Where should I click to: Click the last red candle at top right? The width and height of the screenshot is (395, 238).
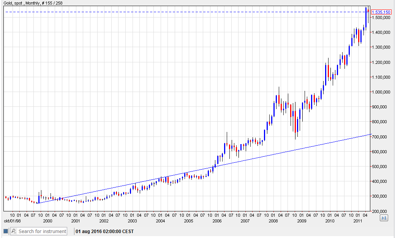click(x=368, y=11)
